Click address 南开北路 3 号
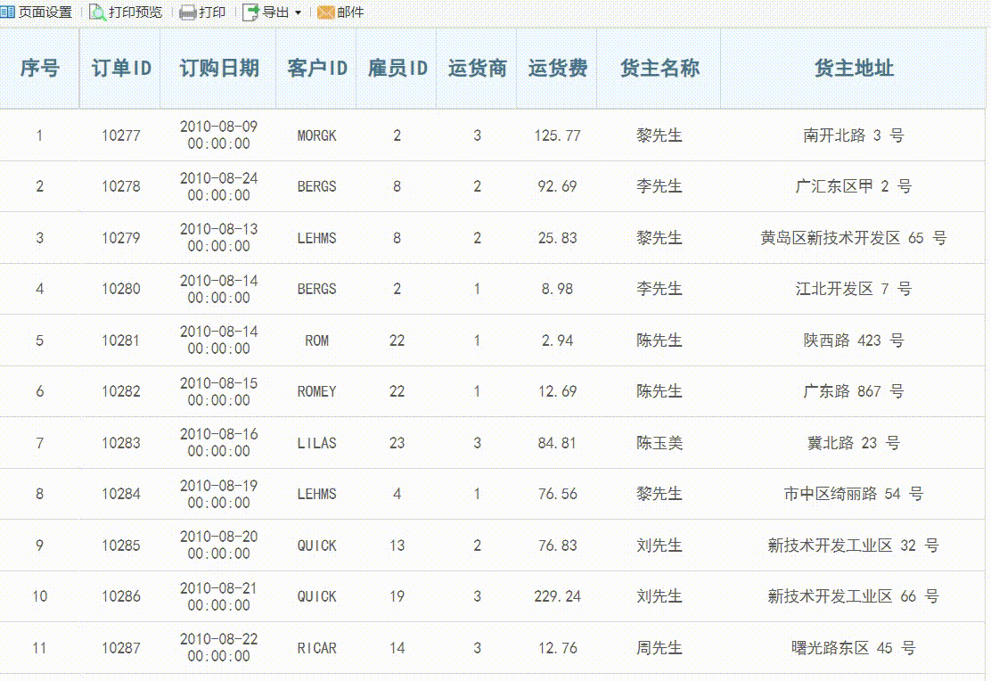This screenshot has width=991, height=681. [853, 135]
